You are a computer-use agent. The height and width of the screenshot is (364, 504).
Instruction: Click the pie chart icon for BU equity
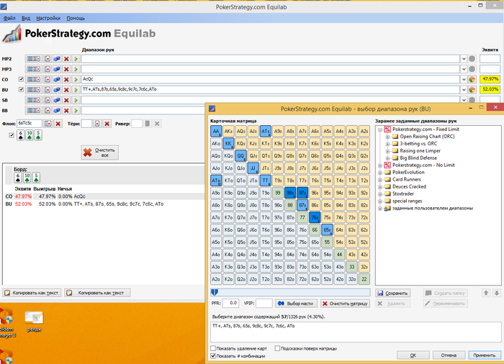click(x=472, y=90)
